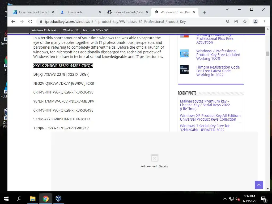Click the scrollbar down arrow
272x204 pixels.
[267, 189]
